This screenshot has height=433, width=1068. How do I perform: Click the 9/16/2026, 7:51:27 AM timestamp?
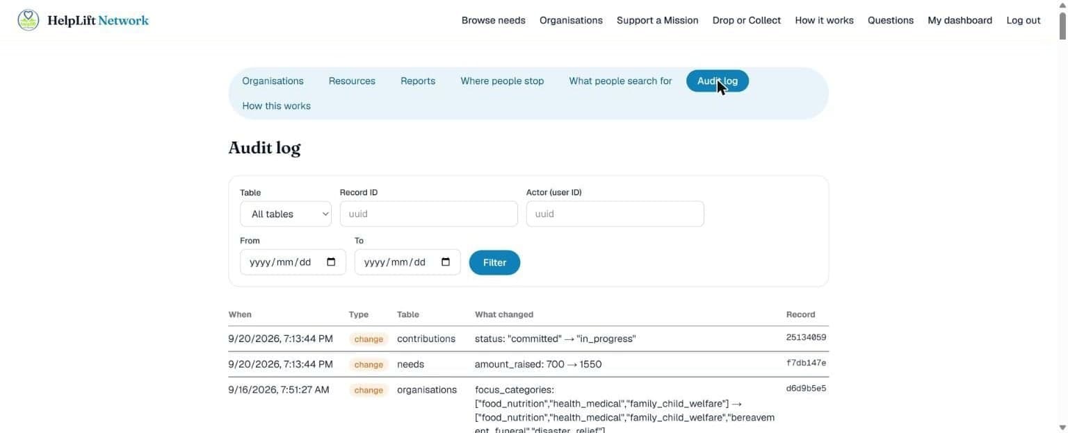pos(279,390)
